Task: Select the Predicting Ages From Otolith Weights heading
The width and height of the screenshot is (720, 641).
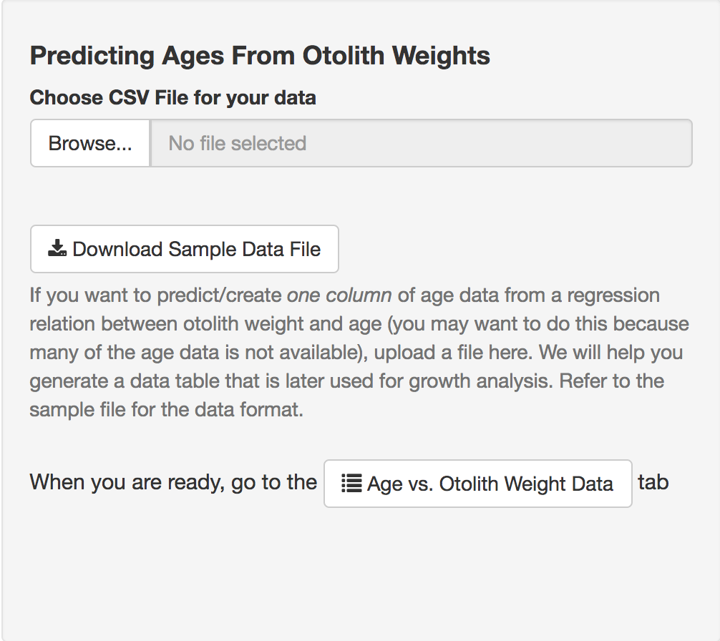Action: 260,56
